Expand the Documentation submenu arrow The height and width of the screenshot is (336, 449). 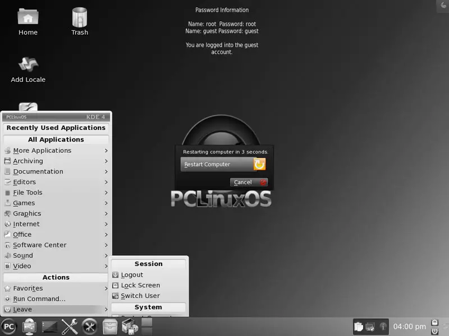click(x=106, y=172)
